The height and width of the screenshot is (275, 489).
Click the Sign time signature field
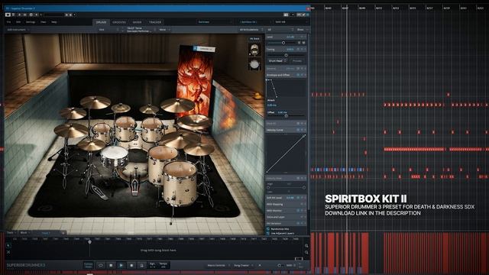pyautogui.click(x=153, y=265)
